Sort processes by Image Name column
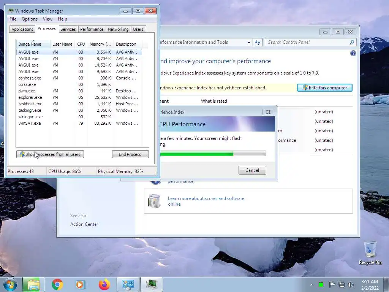 coord(33,44)
